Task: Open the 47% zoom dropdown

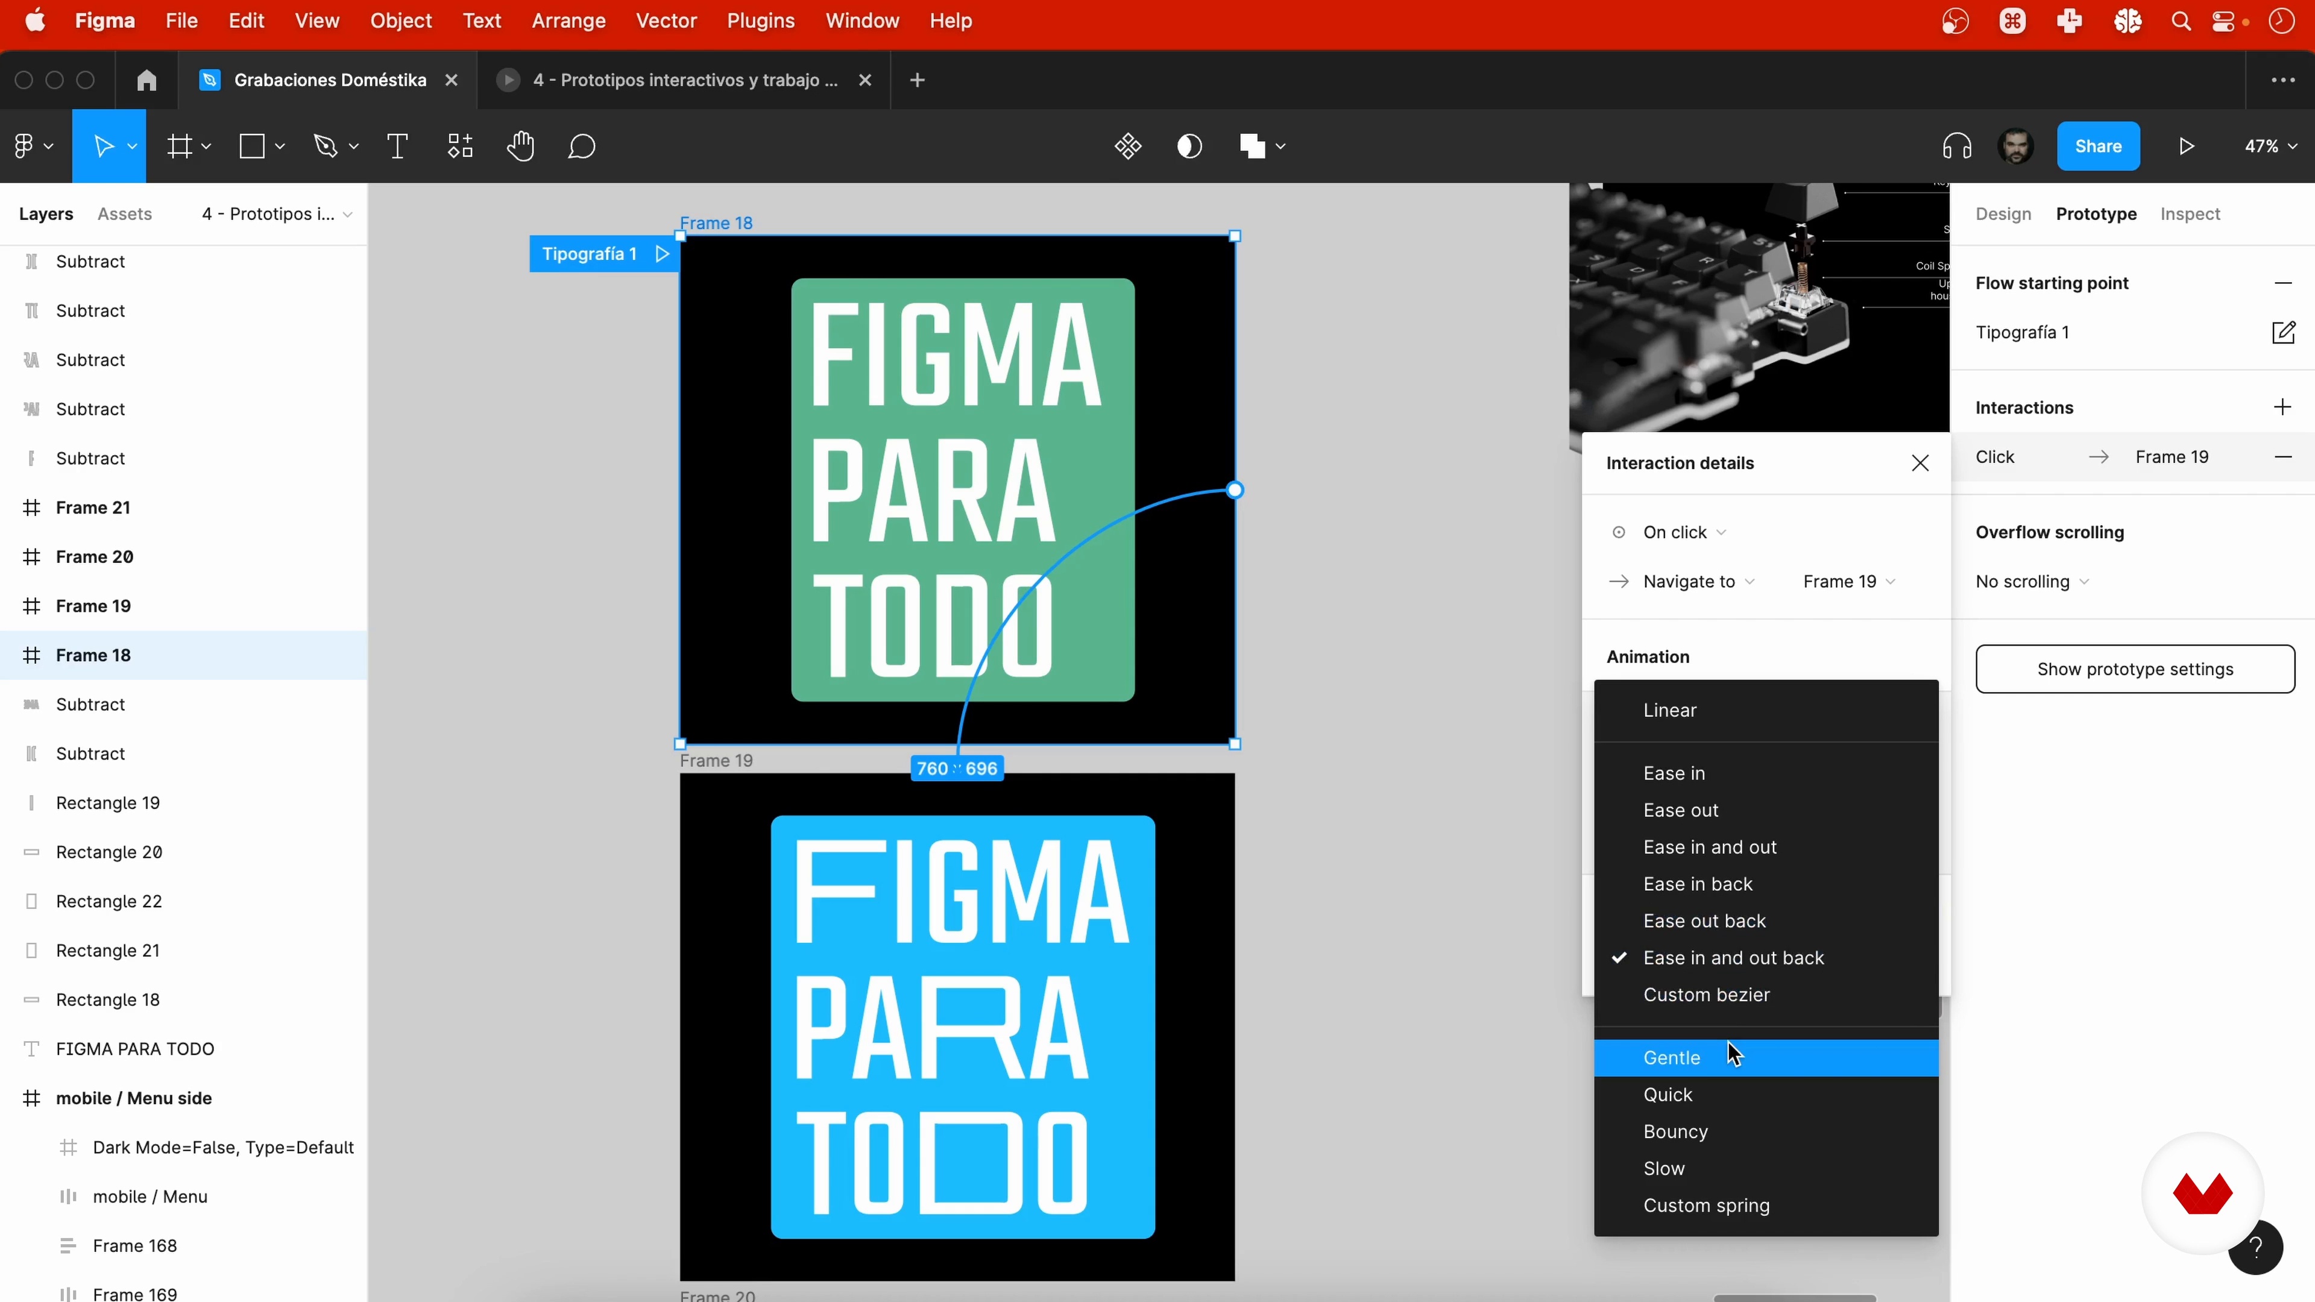Action: click(2270, 145)
